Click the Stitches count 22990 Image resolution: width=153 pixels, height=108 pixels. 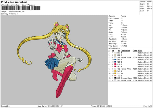click(x=149, y=2)
